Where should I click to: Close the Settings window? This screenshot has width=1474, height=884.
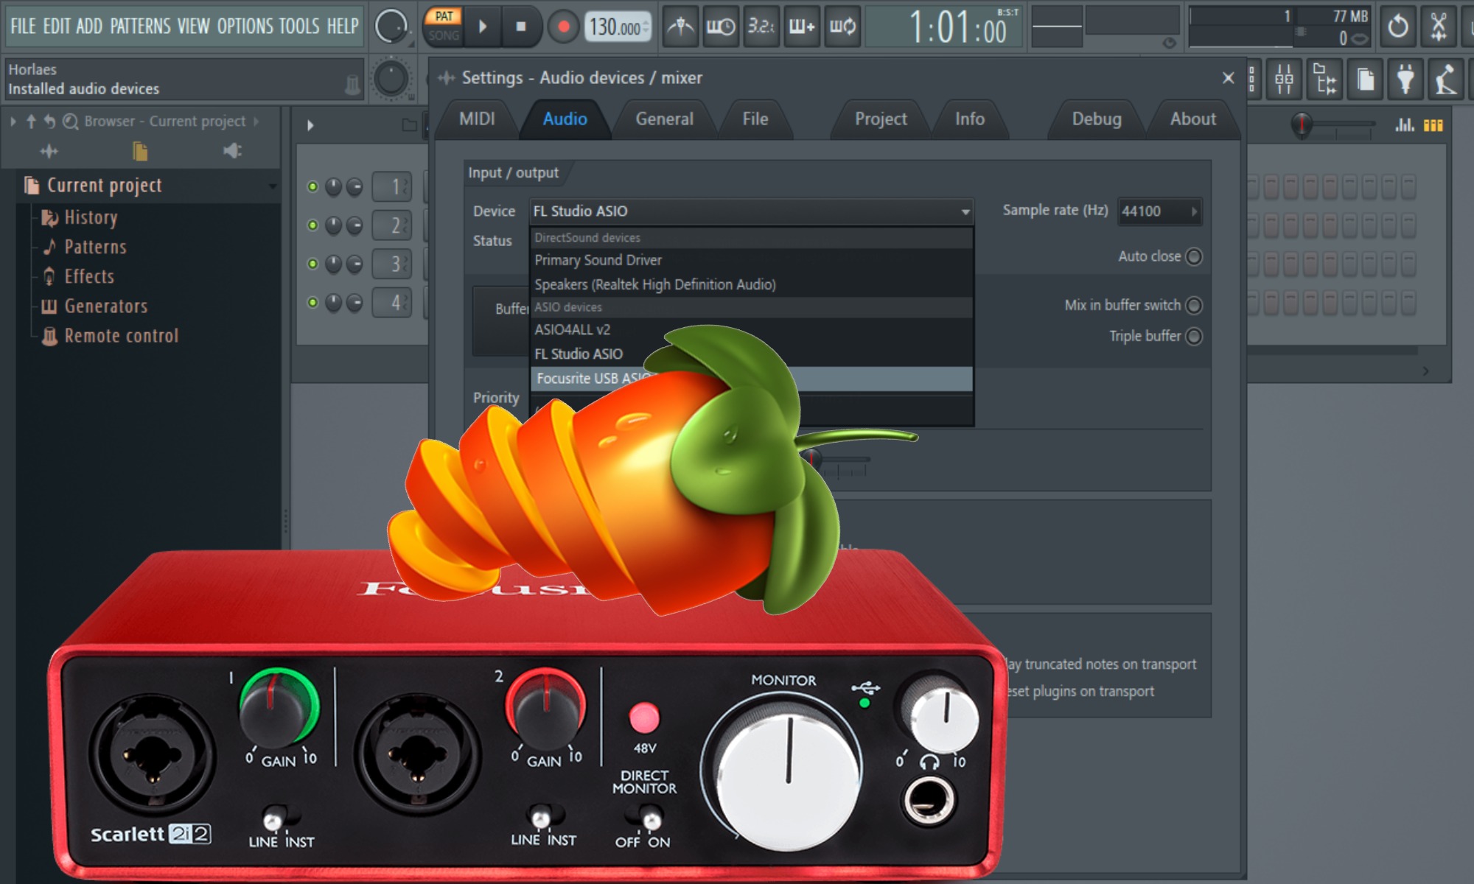pyautogui.click(x=1228, y=77)
